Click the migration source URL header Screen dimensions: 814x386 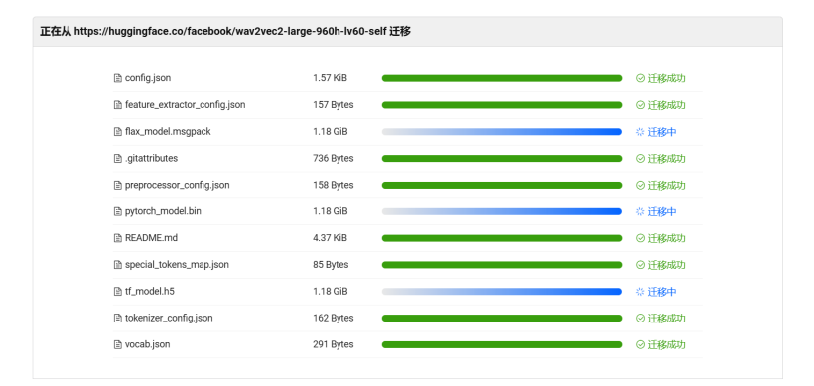[225, 31]
